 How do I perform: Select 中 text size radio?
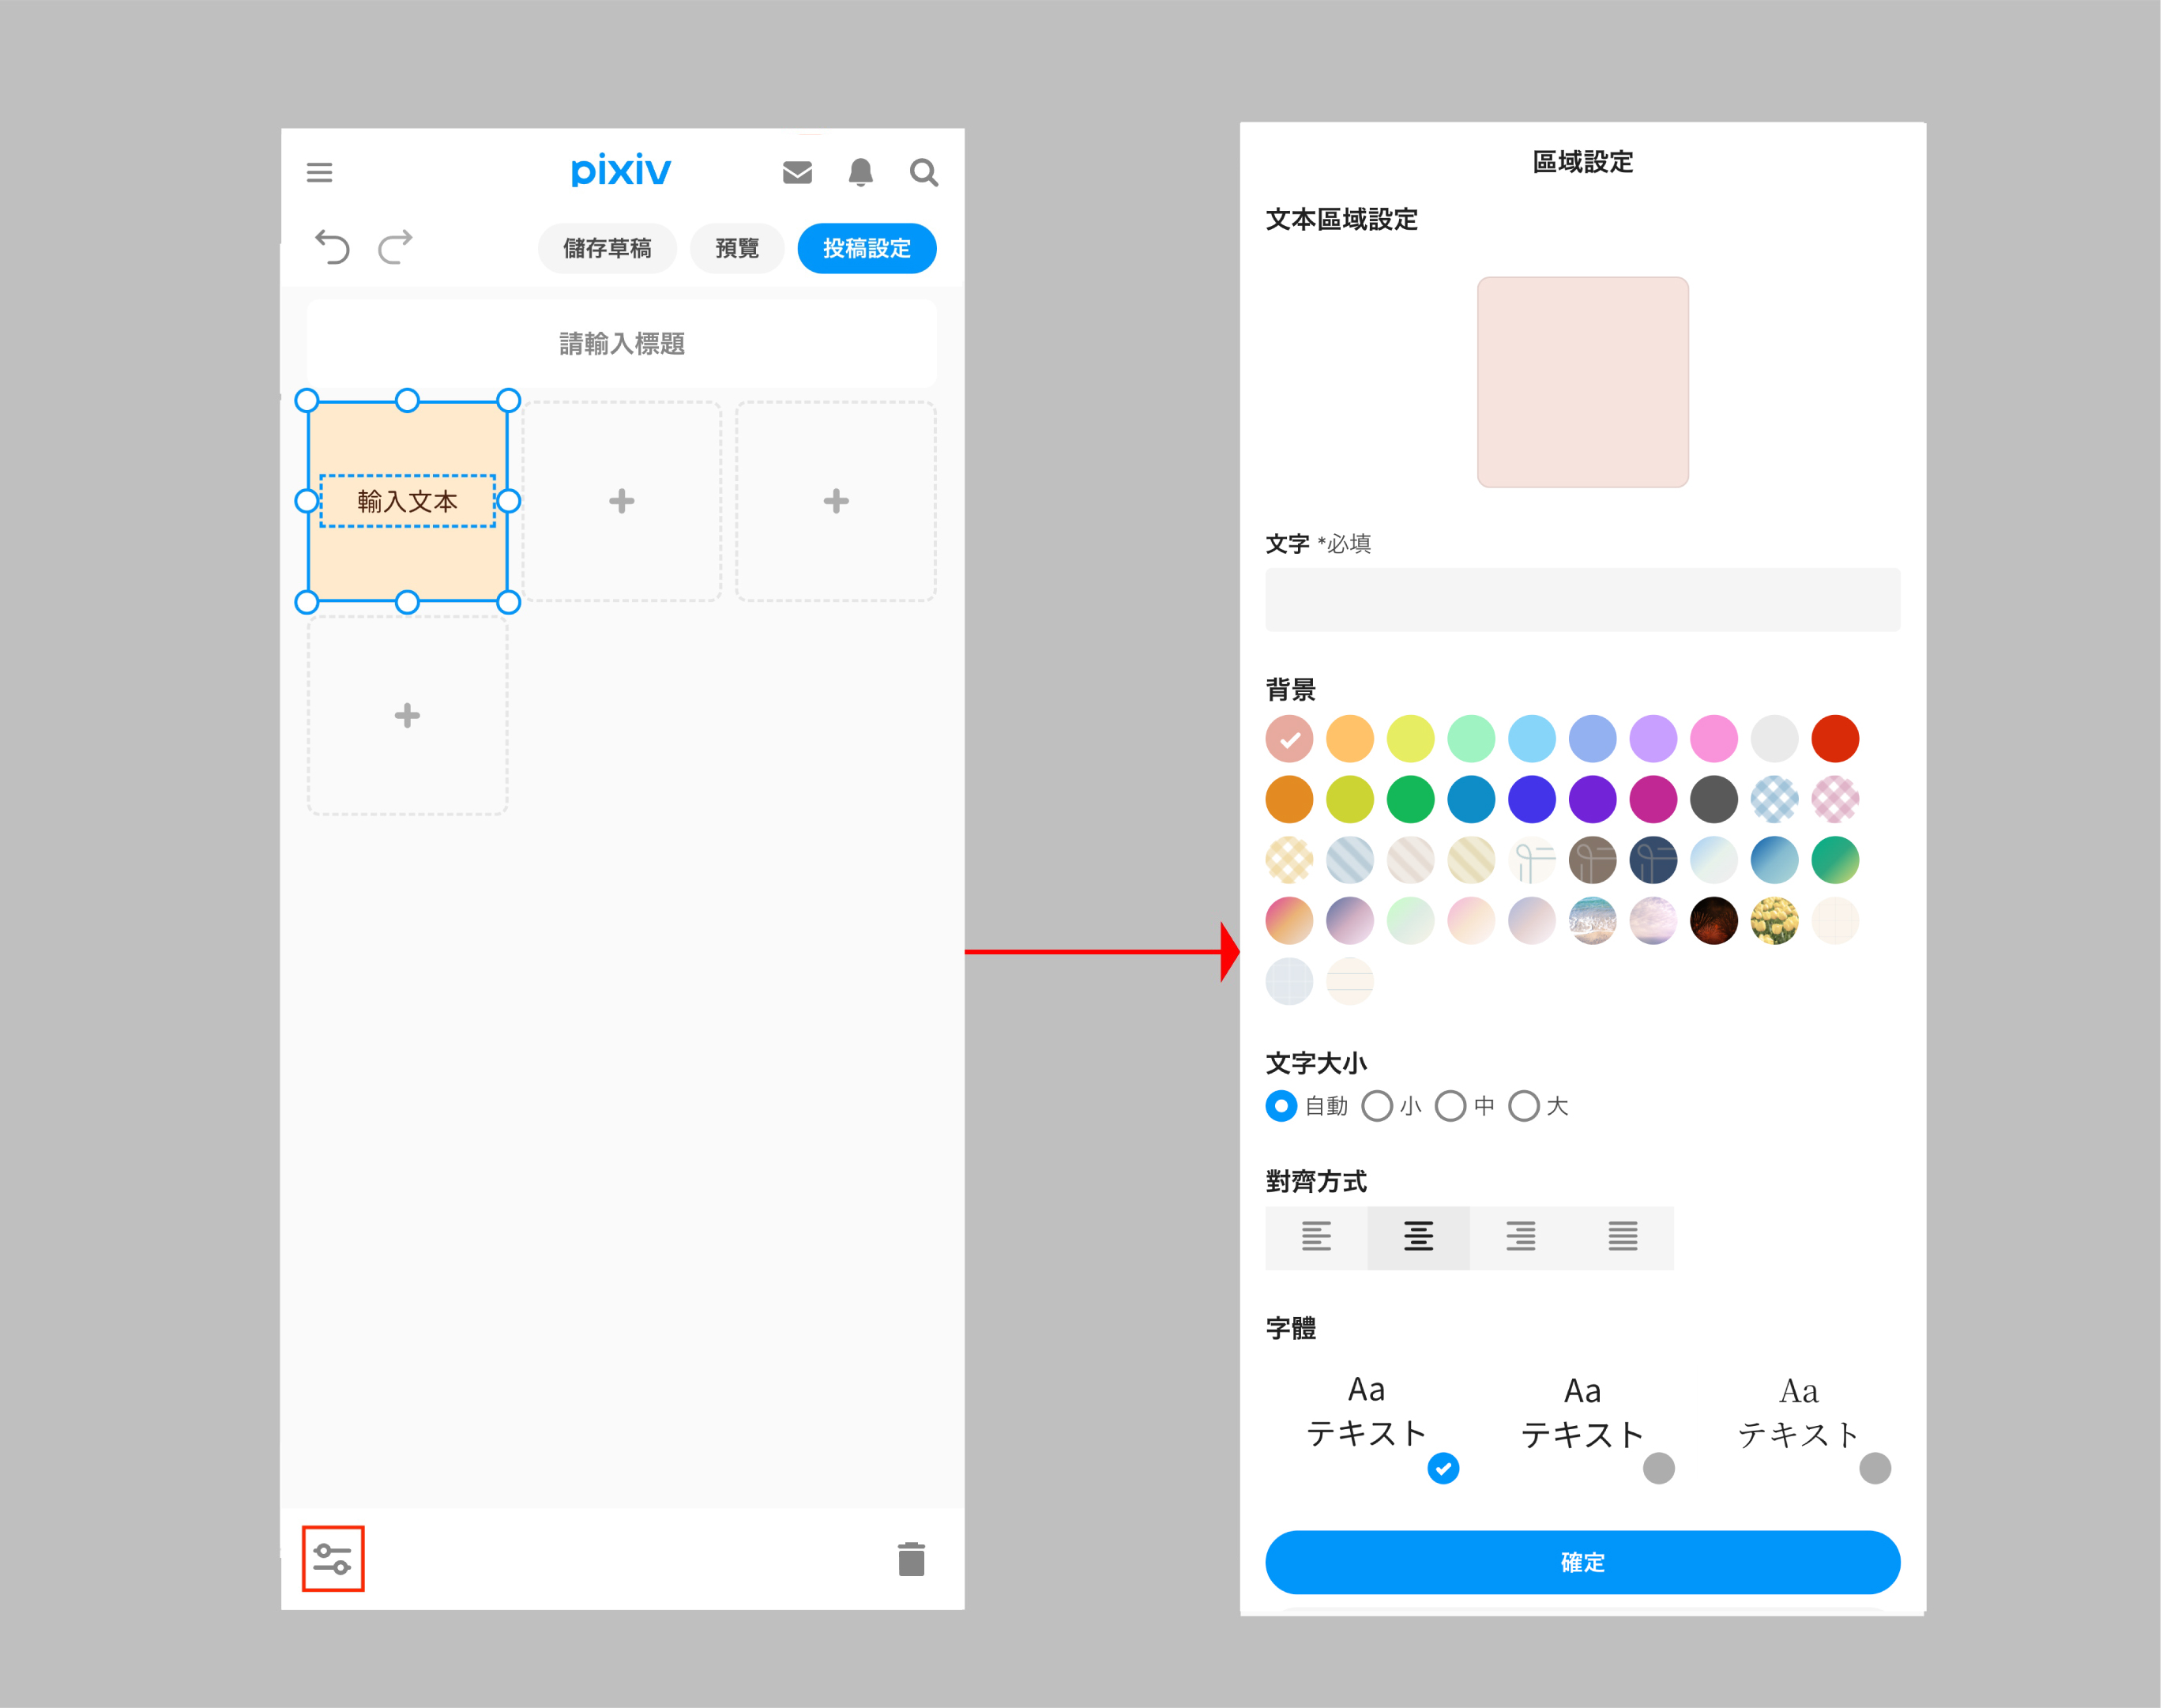(1451, 1106)
